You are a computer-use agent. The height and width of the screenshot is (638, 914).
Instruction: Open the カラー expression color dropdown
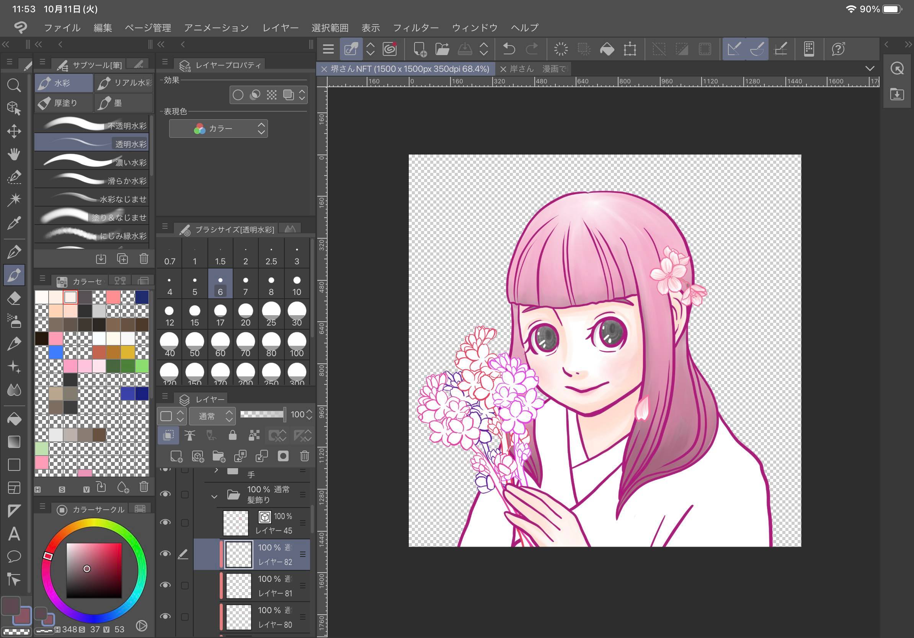pos(218,129)
